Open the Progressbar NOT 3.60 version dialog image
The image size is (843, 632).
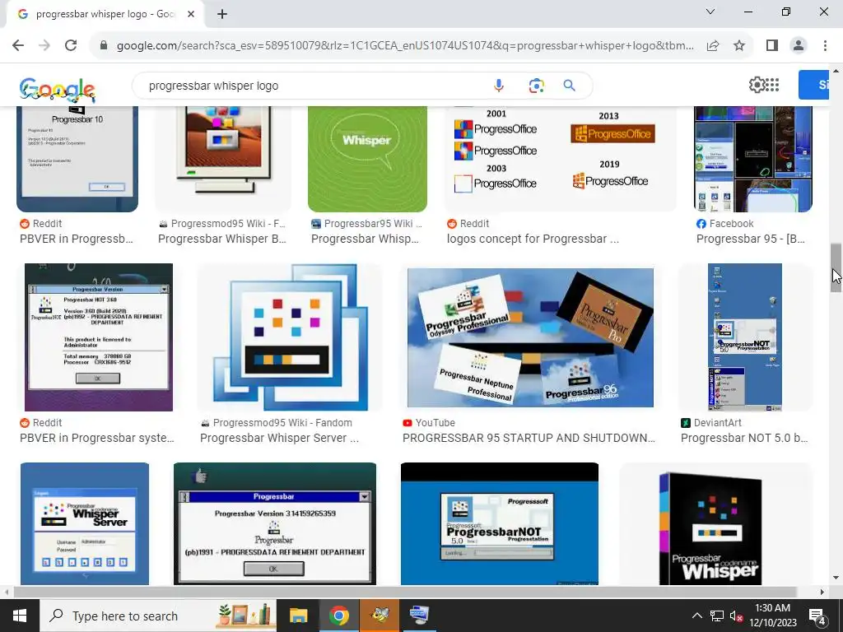coord(99,337)
